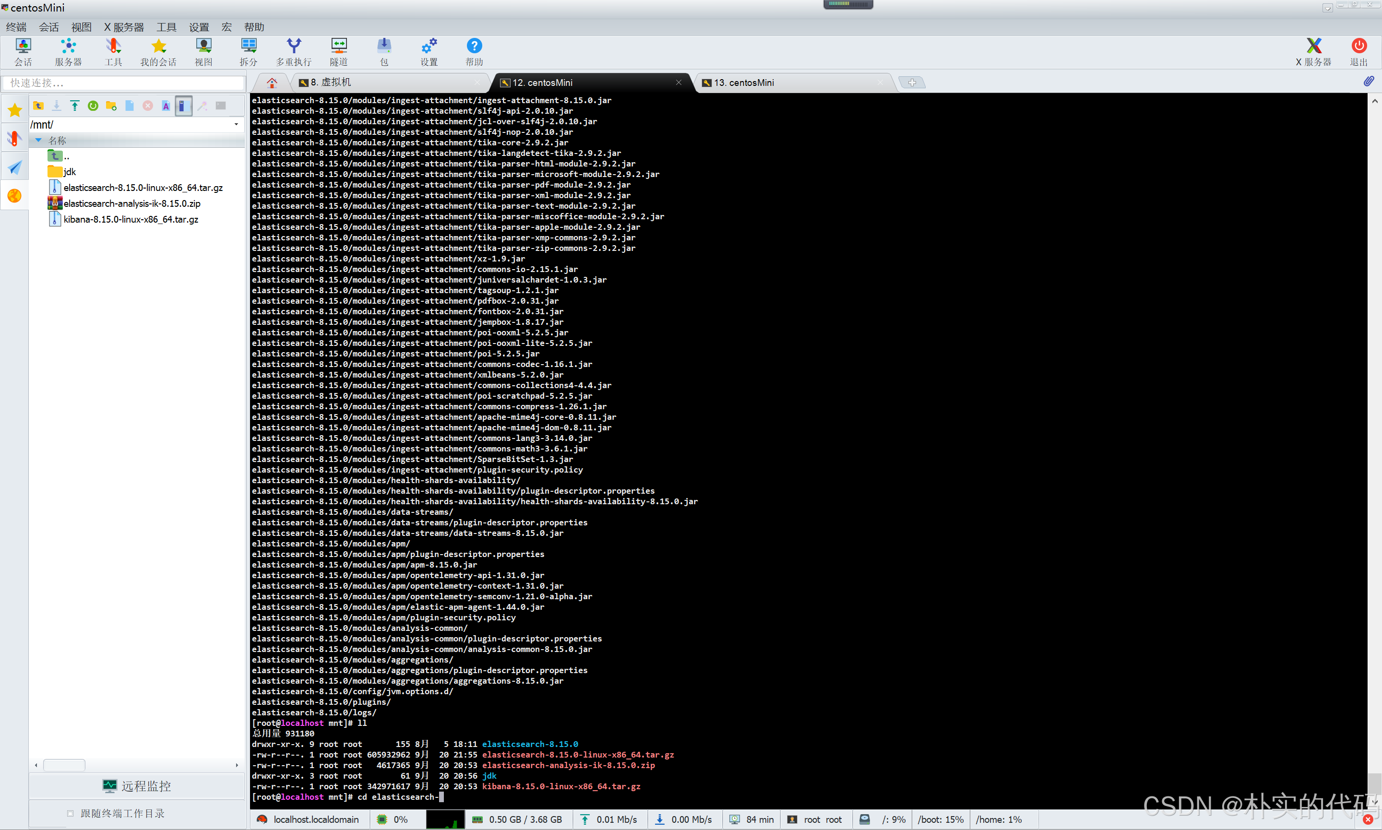Go to parent directory in SFTP toolbar

(x=38, y=106)
